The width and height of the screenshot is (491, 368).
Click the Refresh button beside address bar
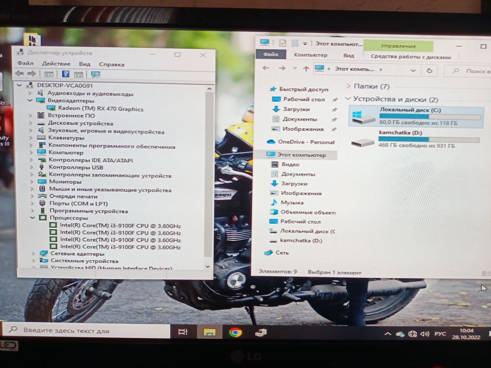tap(429, 70)
